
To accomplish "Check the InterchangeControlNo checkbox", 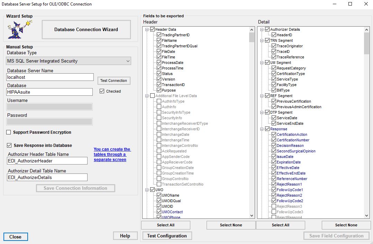I will coord(159,146).
